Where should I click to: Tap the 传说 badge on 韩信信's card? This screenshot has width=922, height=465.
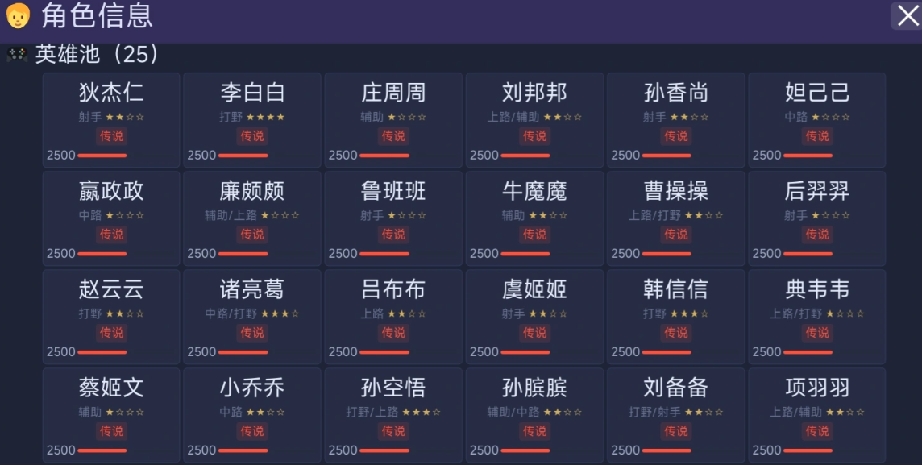(x=675, y=332)
